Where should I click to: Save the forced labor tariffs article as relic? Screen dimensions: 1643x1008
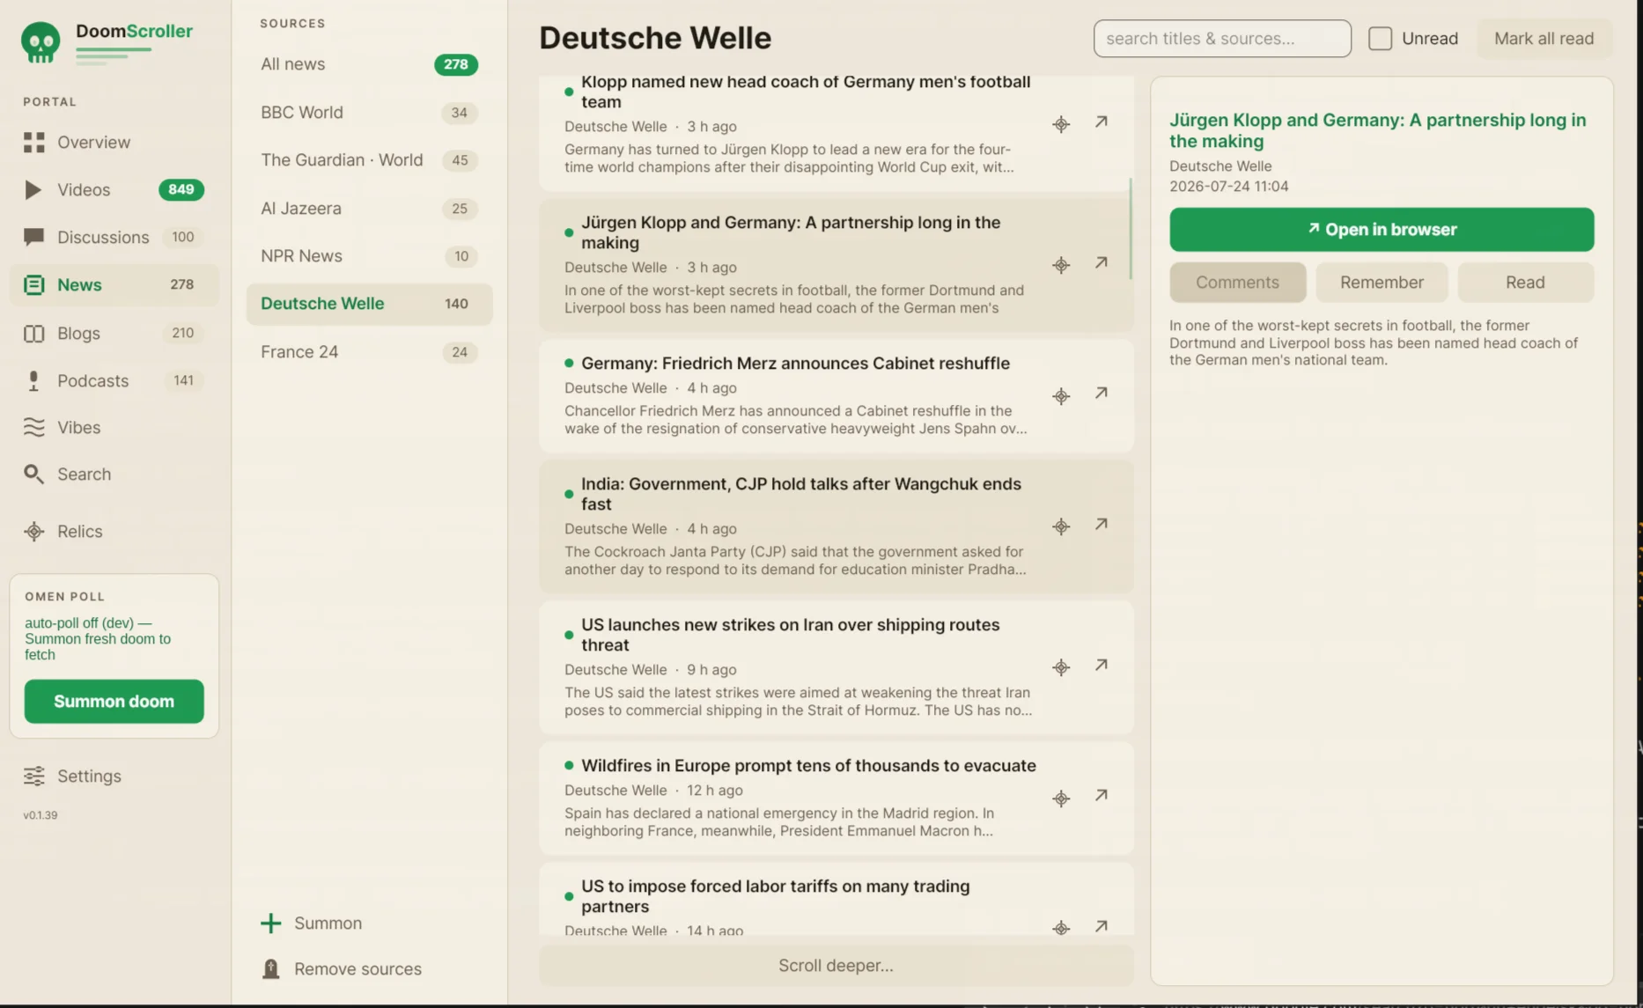pyautogui.click(x=1061, y=928)
